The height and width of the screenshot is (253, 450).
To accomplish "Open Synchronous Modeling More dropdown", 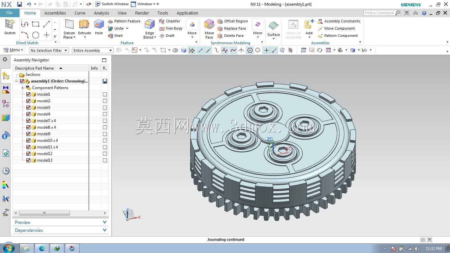I will (x=257, y=29).
